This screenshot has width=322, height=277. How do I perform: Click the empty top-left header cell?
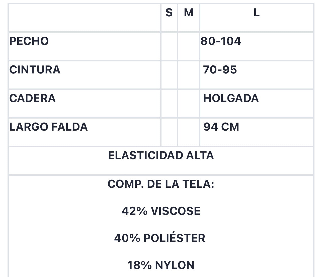point(85,18)
